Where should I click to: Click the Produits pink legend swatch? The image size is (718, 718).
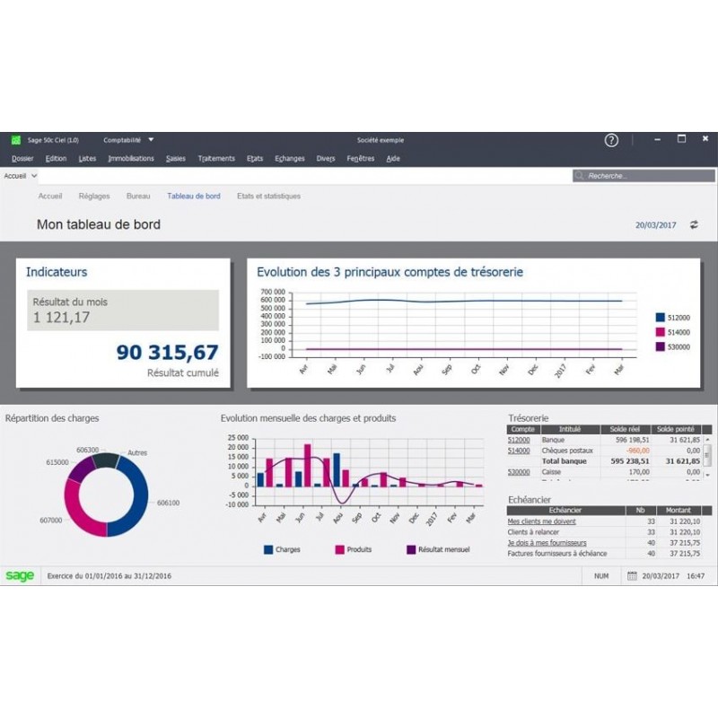339,549
